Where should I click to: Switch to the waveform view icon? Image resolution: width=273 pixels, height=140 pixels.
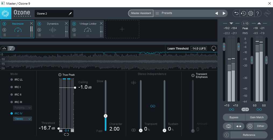(4, 48)
